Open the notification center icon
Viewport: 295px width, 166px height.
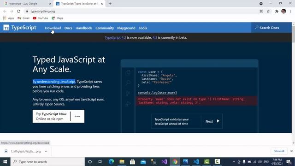289,162
